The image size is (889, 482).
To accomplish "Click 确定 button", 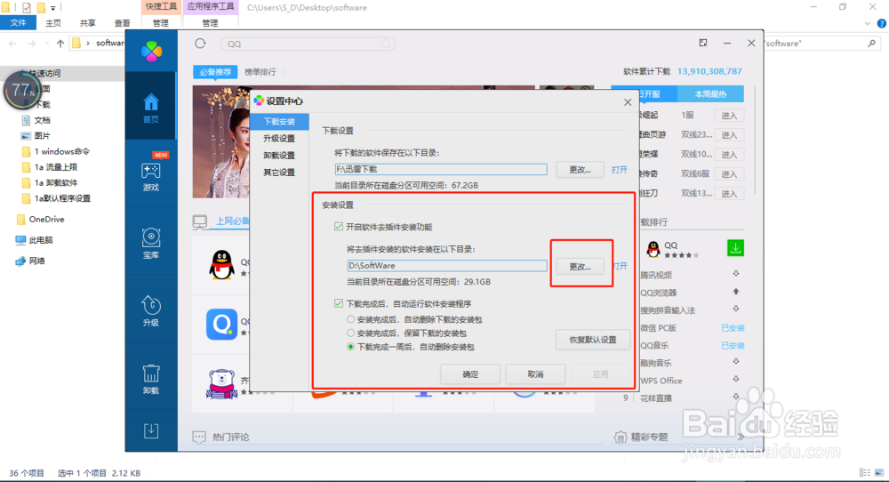I will [x=470, y=374].
